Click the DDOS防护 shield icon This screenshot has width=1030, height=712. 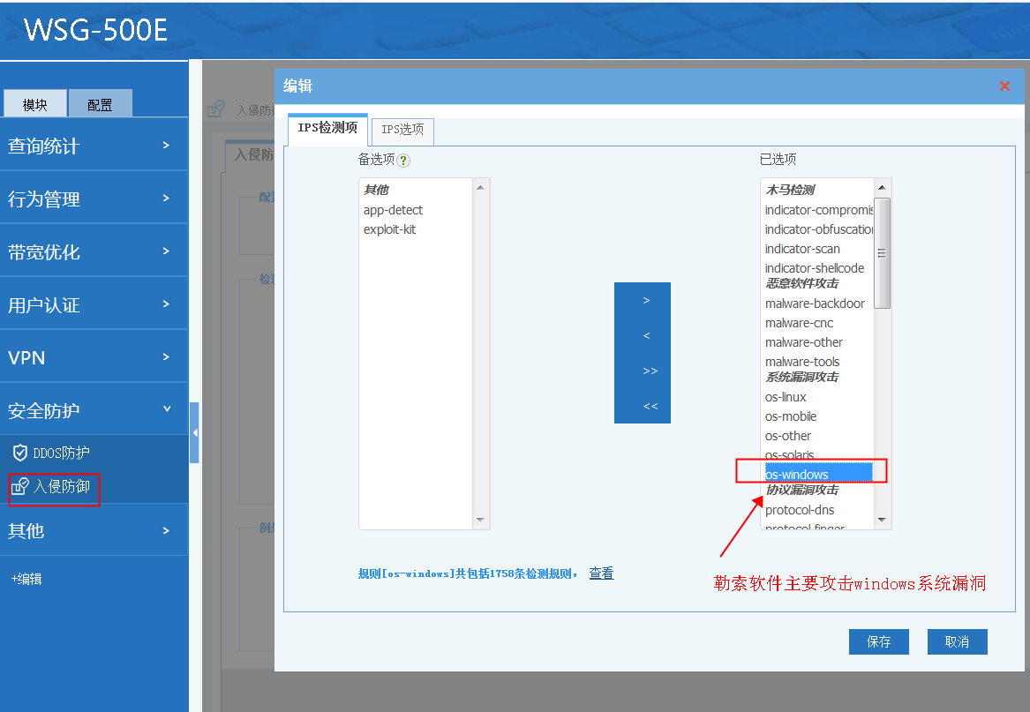point(20,453)
